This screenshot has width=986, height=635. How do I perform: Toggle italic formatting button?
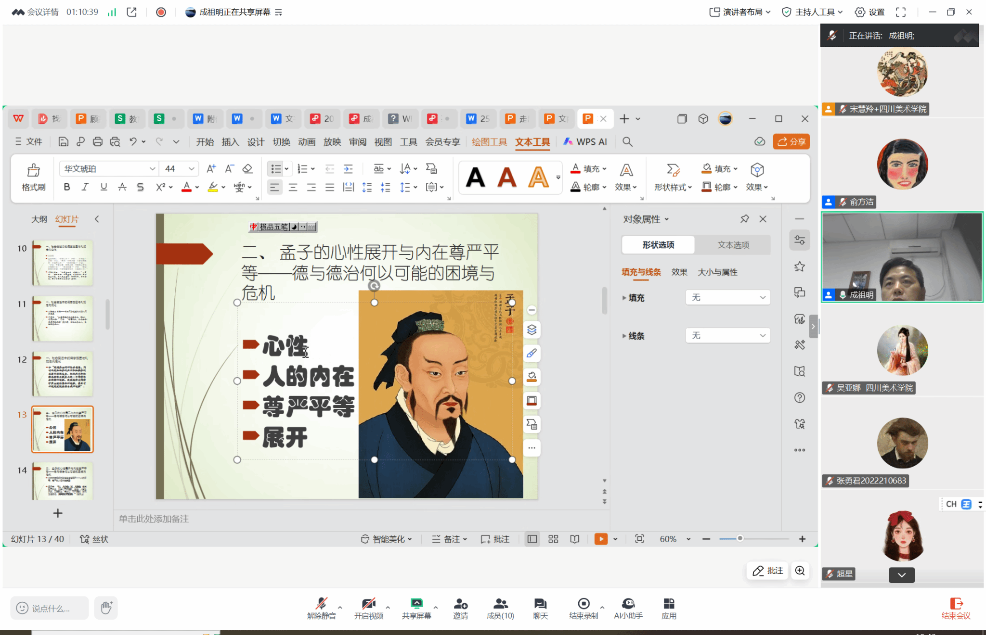click(x=85, y=187)
